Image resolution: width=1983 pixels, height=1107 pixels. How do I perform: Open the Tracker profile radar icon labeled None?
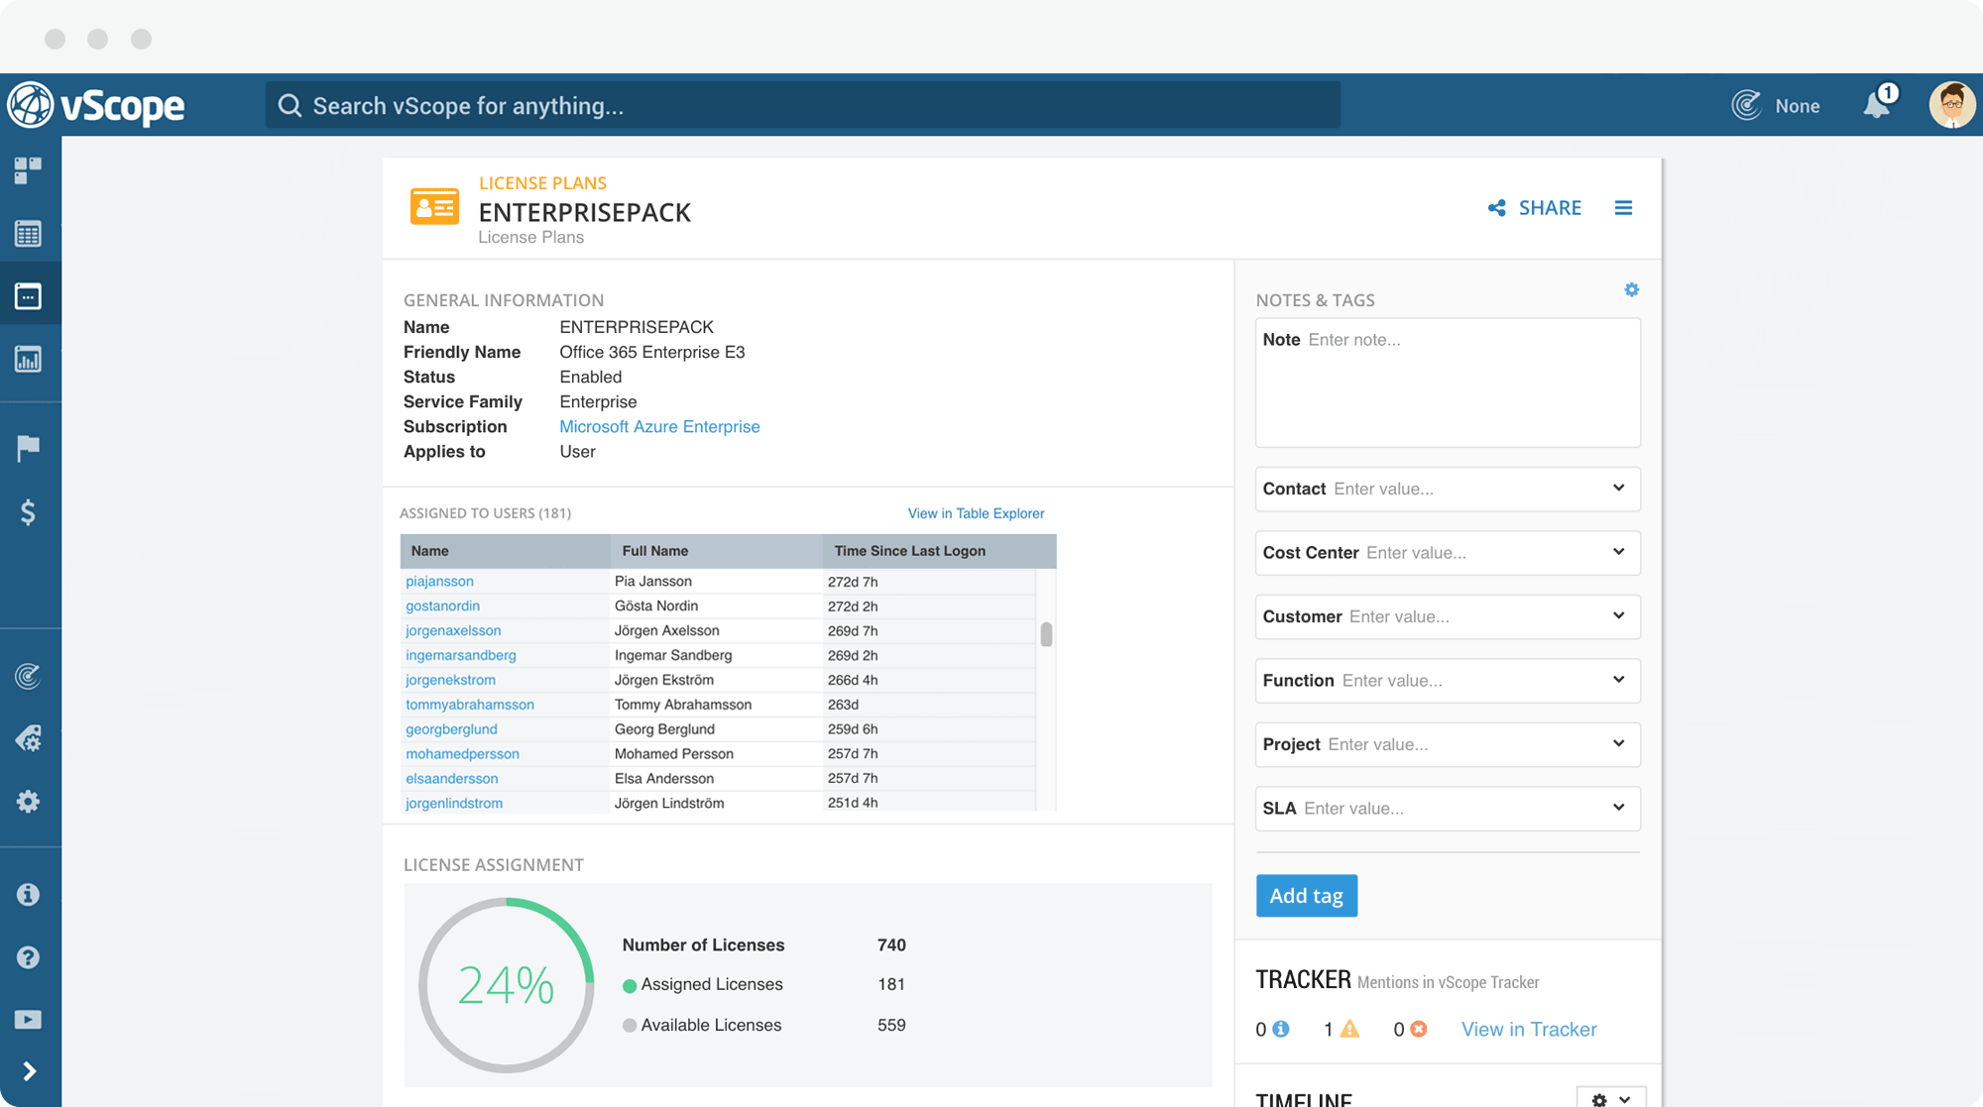point(1746,105)
